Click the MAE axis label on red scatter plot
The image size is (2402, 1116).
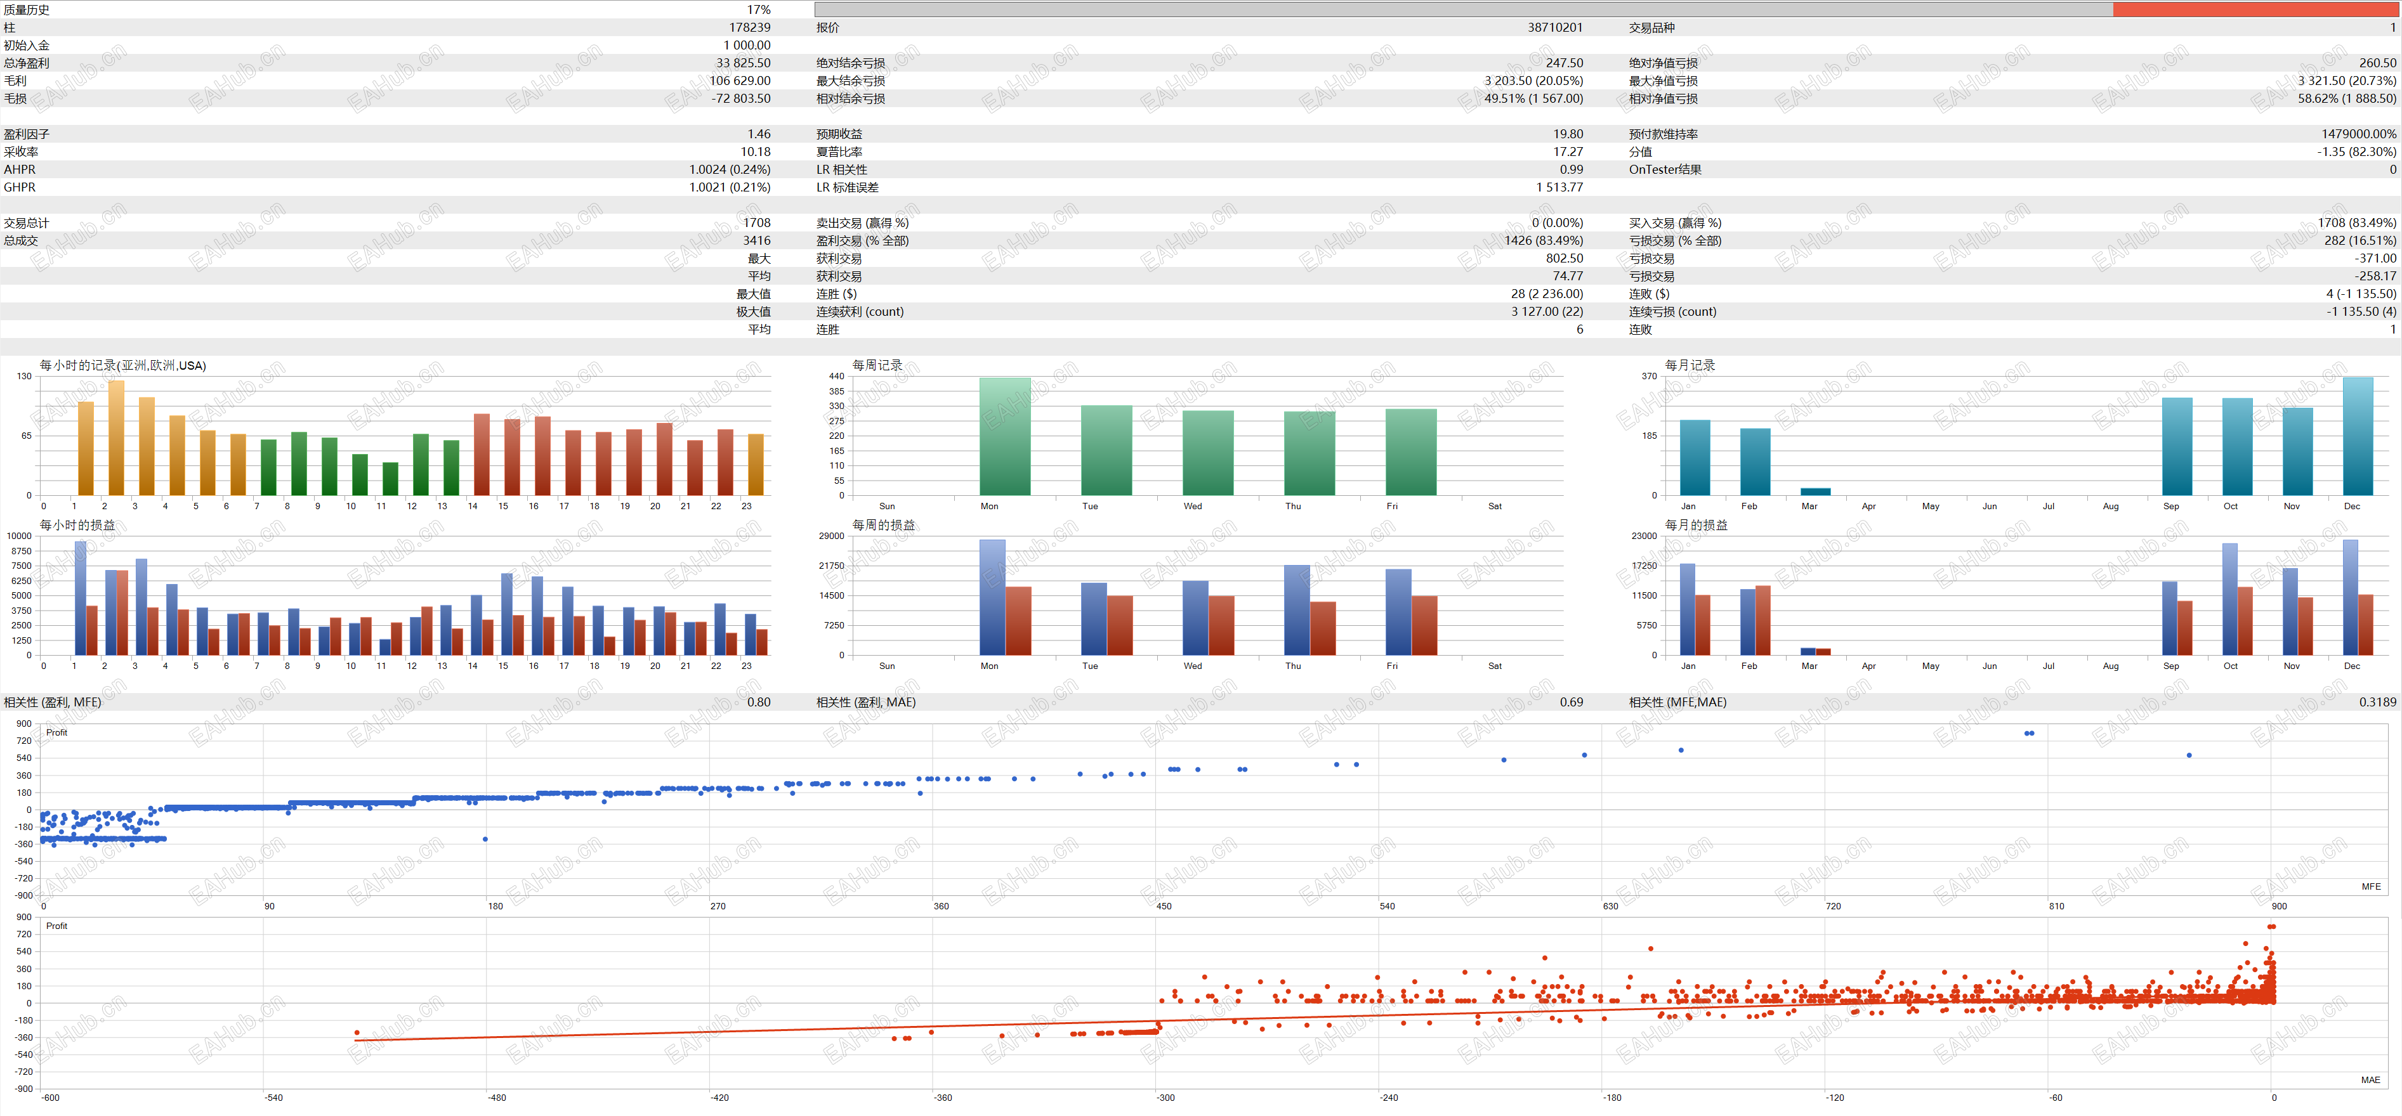click(2370, 1080)
